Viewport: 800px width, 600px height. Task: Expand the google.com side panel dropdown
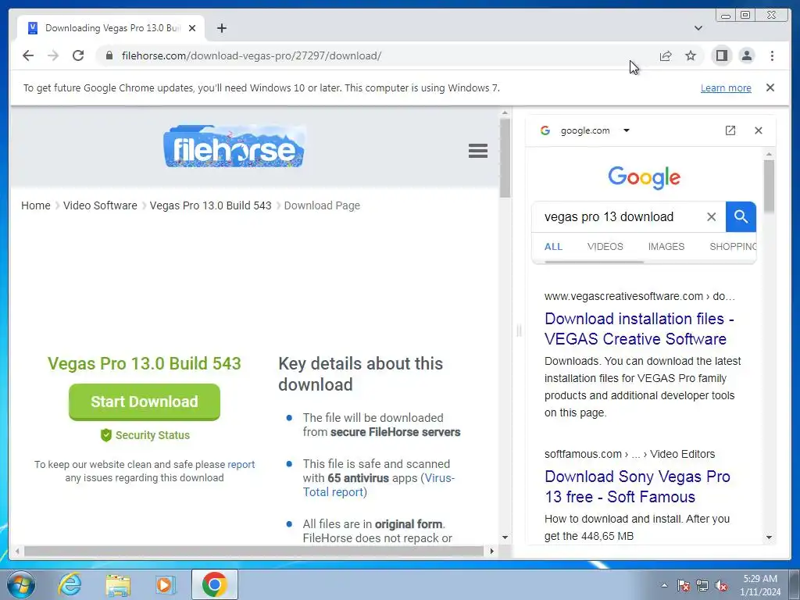626,130
